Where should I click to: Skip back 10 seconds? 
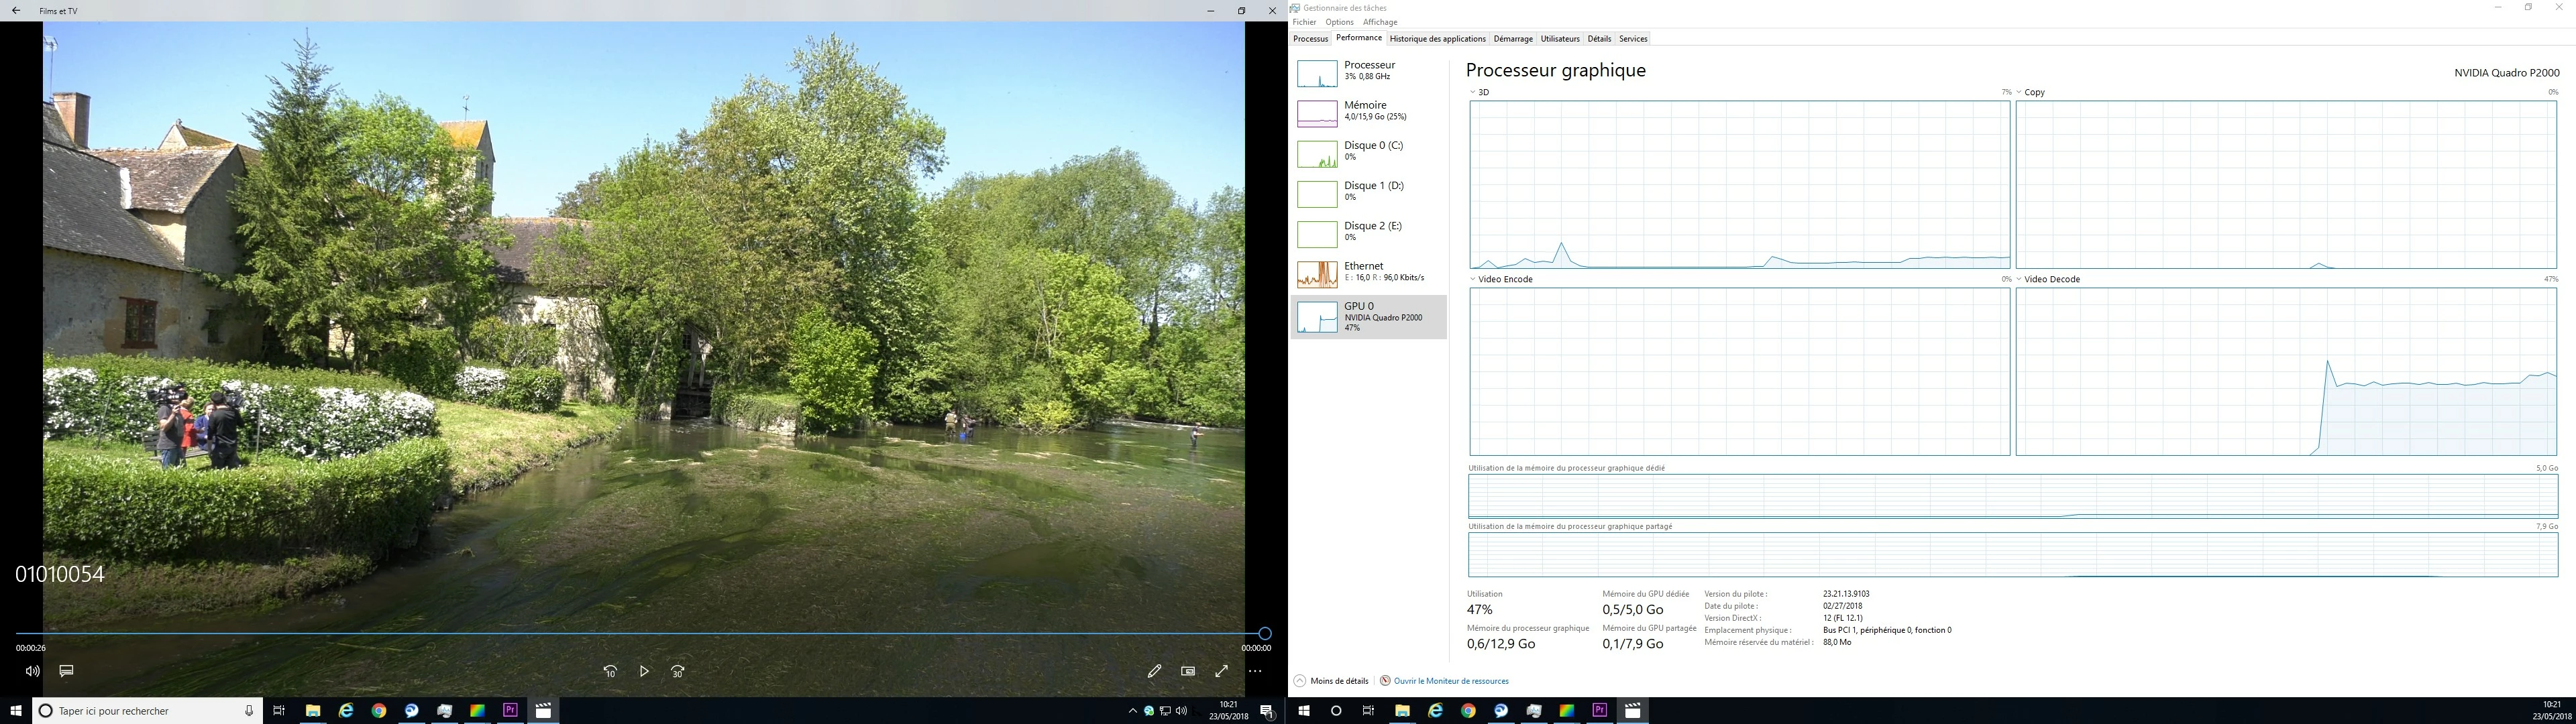610,671
